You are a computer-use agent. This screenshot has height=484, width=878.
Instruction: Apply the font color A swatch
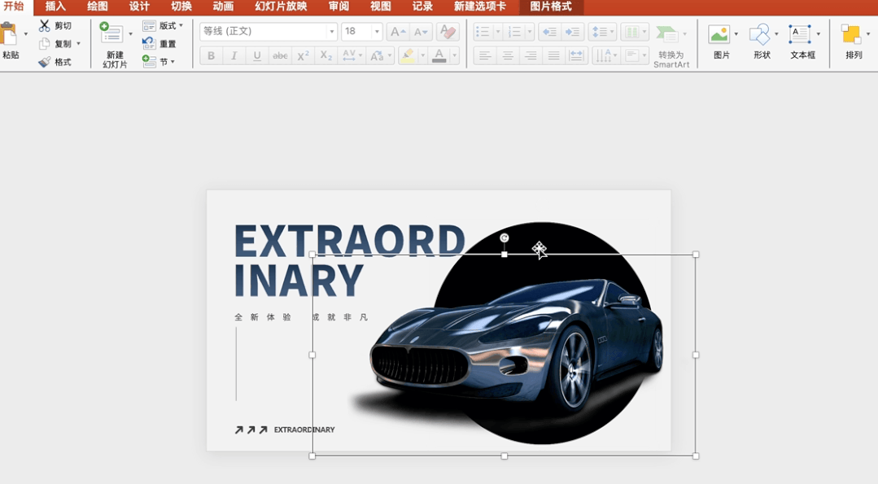click(x=439, y=55)
